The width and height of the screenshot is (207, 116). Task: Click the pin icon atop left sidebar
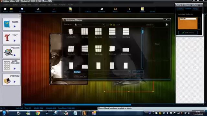click(x=20, y=16)
